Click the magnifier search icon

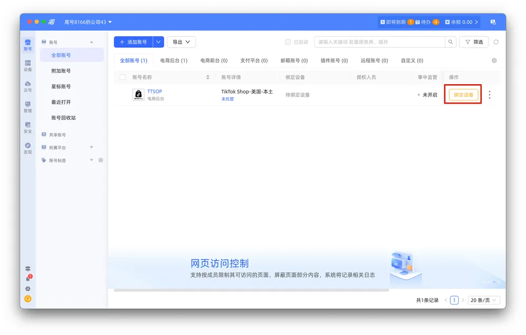(450, 42)
